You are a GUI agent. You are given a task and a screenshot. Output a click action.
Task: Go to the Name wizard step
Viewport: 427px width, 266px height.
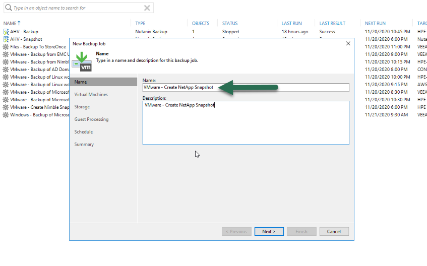click(103, 82)
